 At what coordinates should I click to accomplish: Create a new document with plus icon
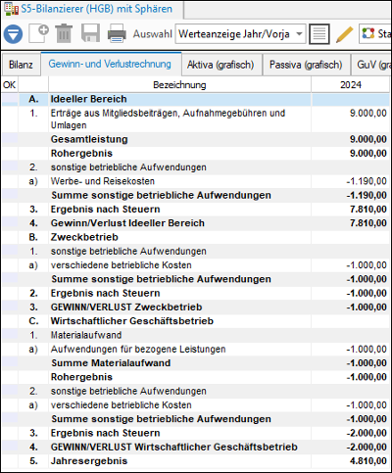pyautogui.click(x=38, y=33)
